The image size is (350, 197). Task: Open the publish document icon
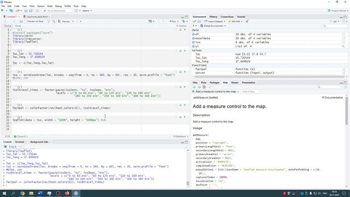click(x=184, y=21)
